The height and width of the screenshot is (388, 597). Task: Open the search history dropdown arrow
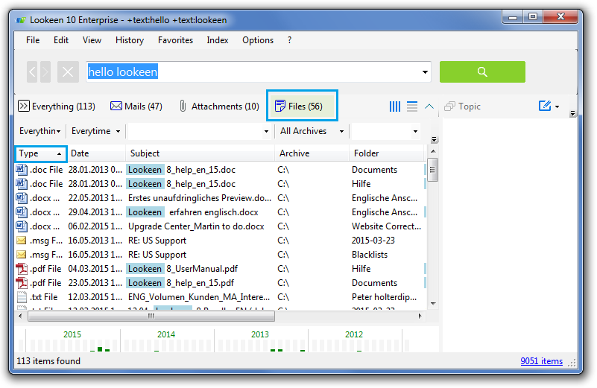(x=425, y=72)
